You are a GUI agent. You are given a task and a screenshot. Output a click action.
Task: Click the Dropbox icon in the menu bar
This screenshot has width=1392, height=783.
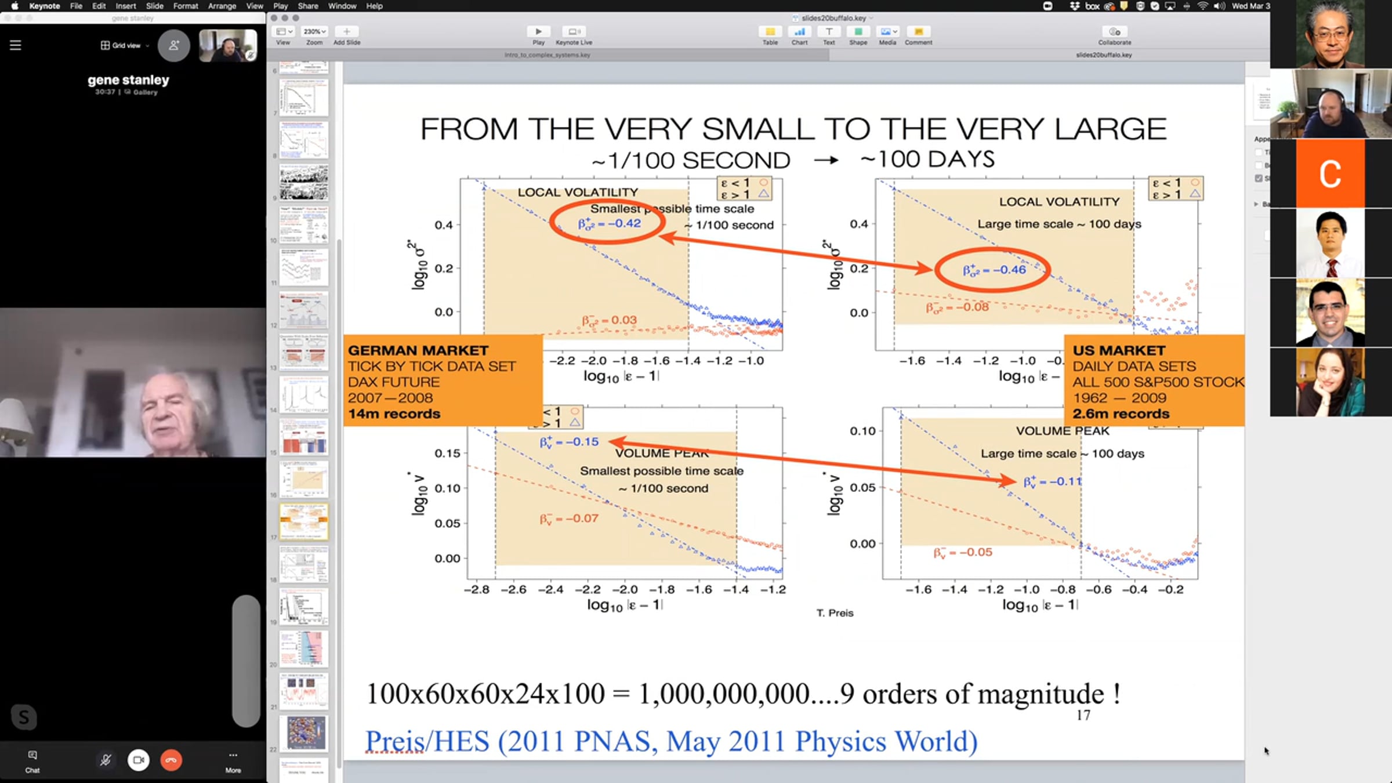(1075, 6)
